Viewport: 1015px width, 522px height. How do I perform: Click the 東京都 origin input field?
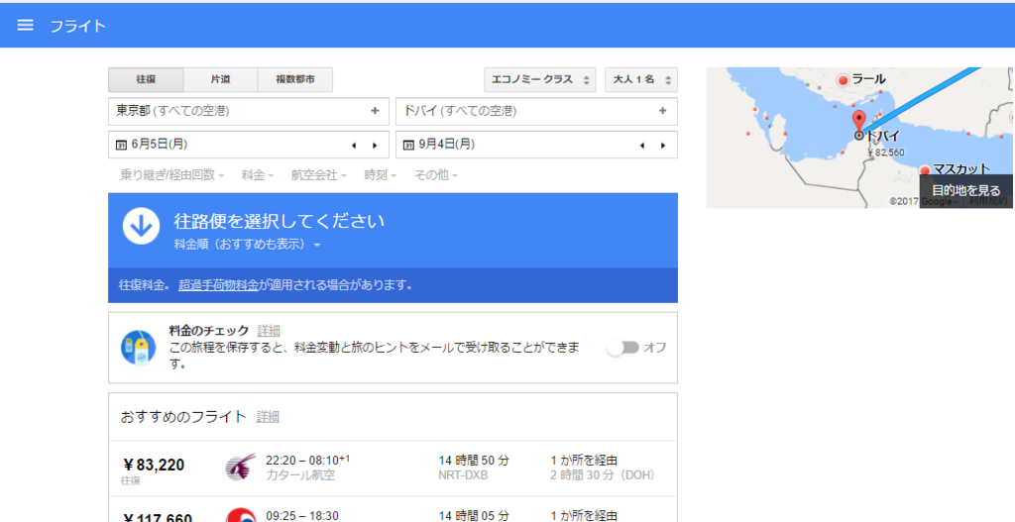pos(249,111)
